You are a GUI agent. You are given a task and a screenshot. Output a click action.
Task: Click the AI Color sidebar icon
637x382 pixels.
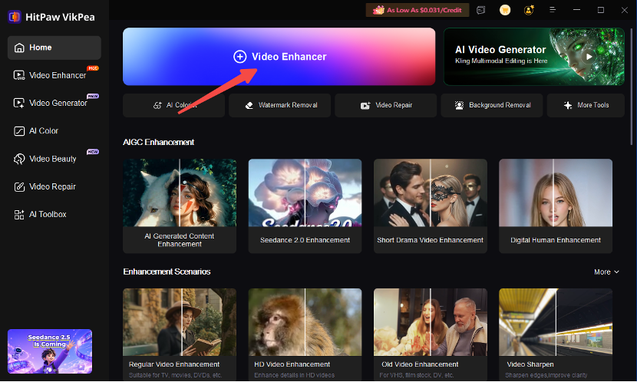coord(19,130)
